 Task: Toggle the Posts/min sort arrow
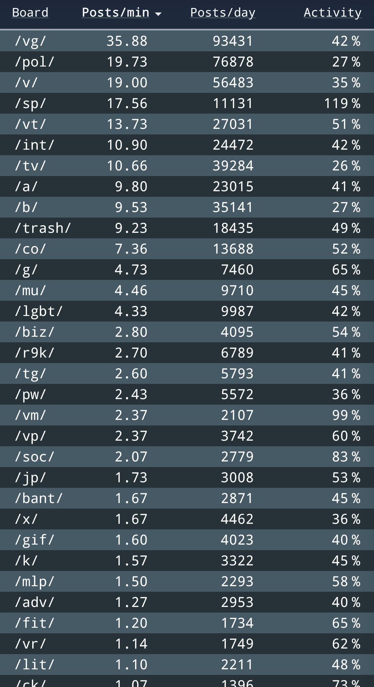pyautogui.click(x=158, y=14)
